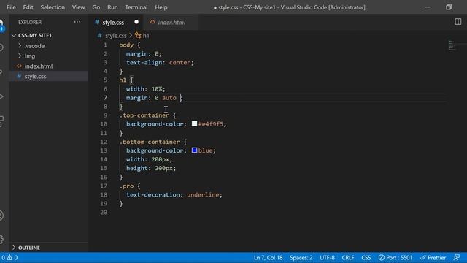Open the Selection menu
The height and width of the screenshot is (263, 467).
[x=53, y=7]
